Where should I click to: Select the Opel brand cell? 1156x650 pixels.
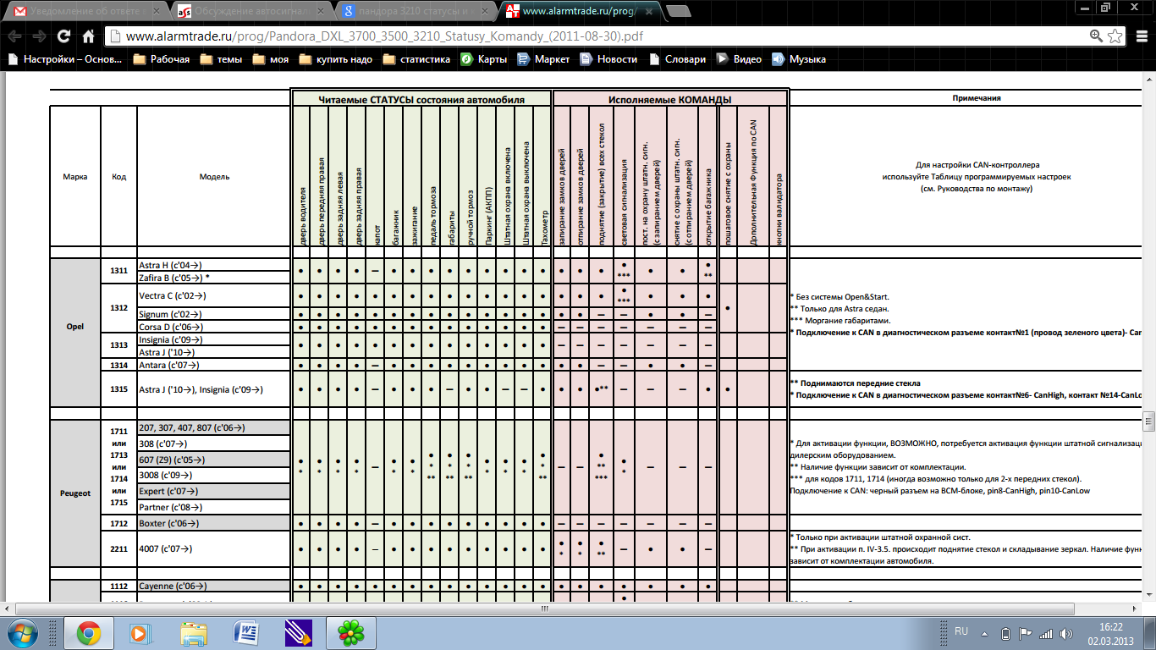[x=74, y=325]
